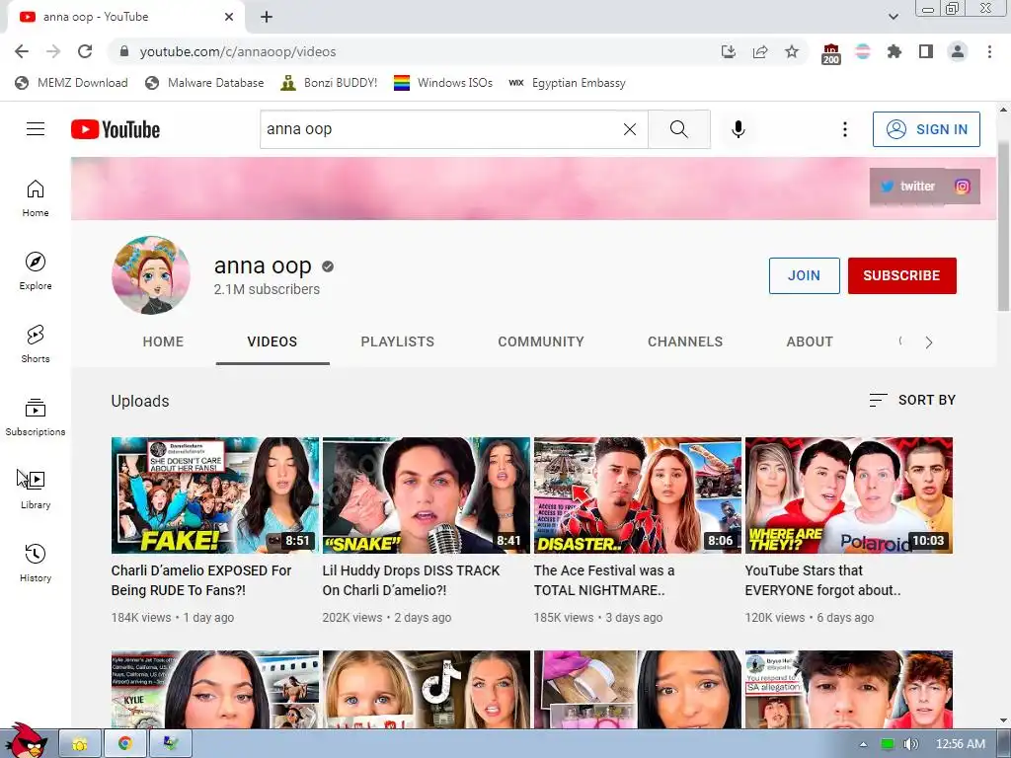Open Library in sidebar
The height and width of the screenshot is (758, 1011).
click(36, 490)
